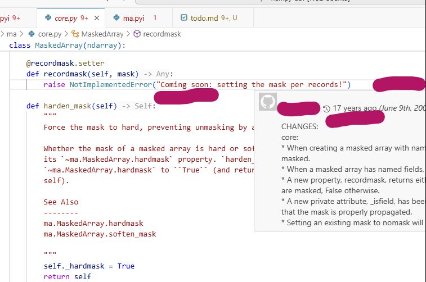Click the '17 years ago' commit timestamp
Image resolution: width=426 pixels, height=282 pixels.
(x=355, y=108)
